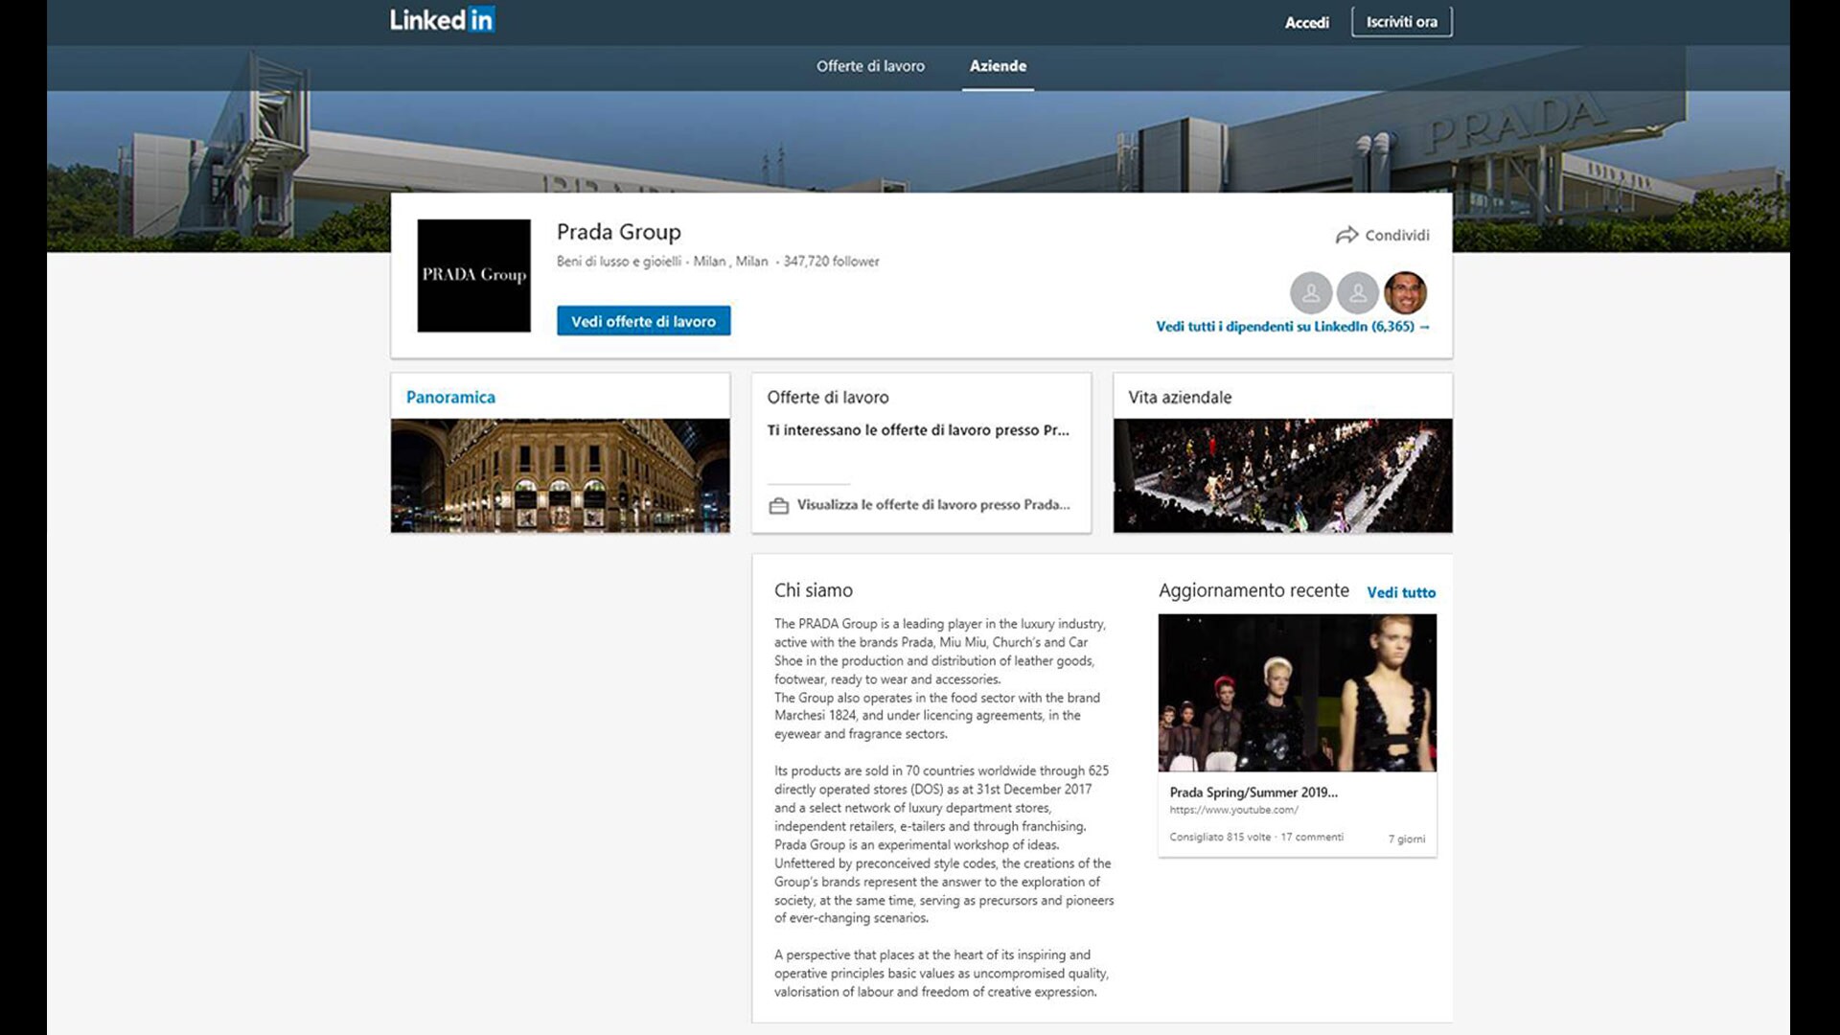Click the Prada Spring/Summer 2019 post title
Screen dimensions: 1840x1035
[1253, 793]
